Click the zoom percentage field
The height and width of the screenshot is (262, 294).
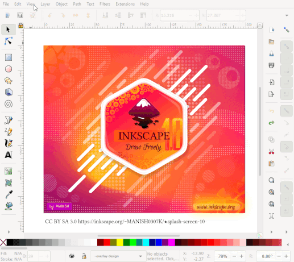pyautogui.click(x=222, y=256)
